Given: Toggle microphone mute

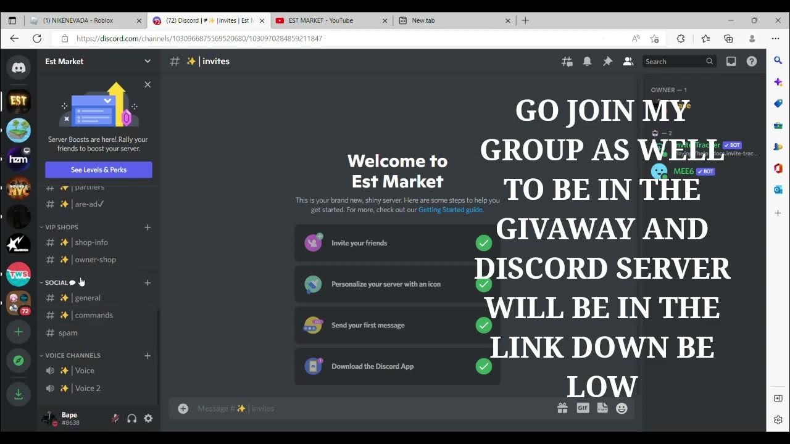Looking at the screenshot, I should point(114,418).
